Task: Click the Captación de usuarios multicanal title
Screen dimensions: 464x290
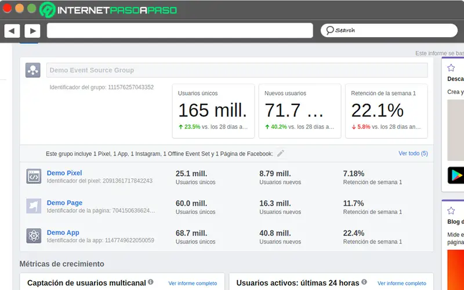Action: 86,283
